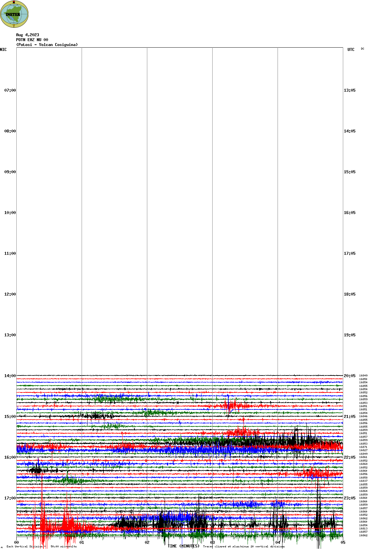The height and width of the screenshot is (551, 369).
Task: Click the NIC local time header
Action: [3, 50]
